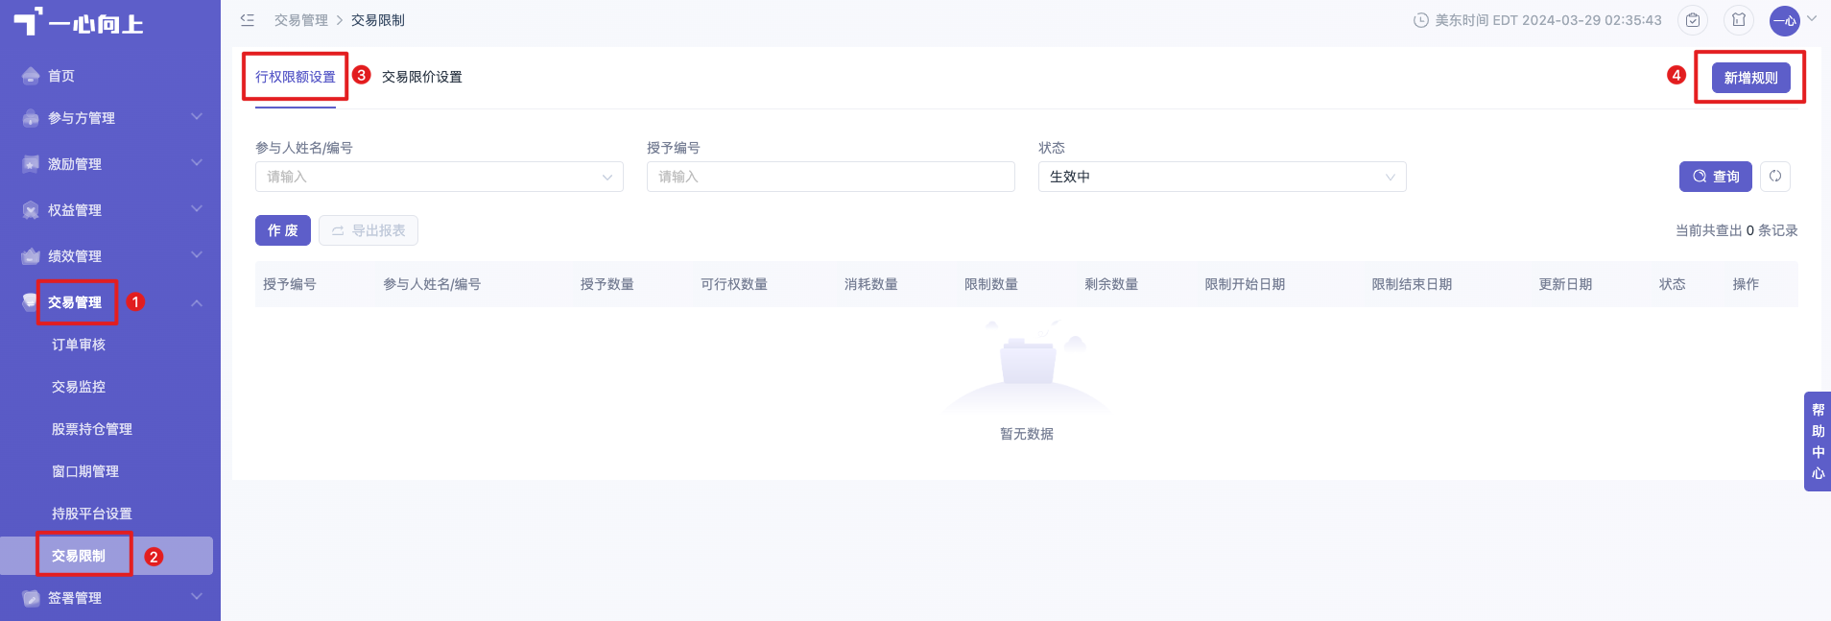Click the 激励管理 sidebar icon
Image resolution: width=1831 pixels, height=621 pixels.
click(x=31, y=164)
